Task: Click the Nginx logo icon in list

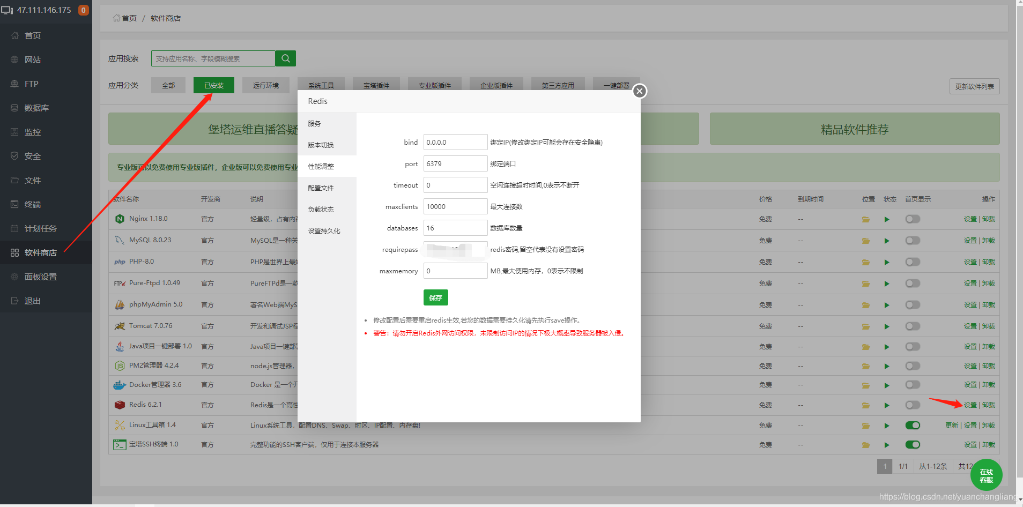Action: (120, 219)
